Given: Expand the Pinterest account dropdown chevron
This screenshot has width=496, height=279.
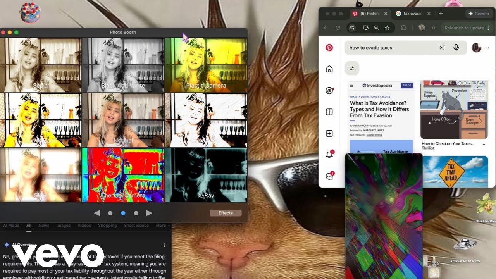Looking at the screenshot, I should (x=487, y=48).
